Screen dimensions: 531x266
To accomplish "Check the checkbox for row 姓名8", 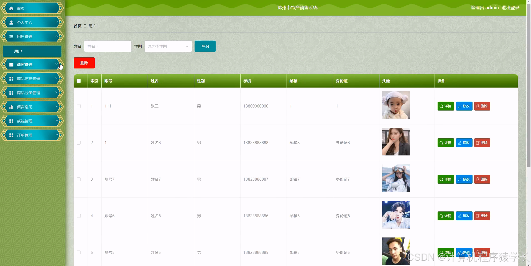I will [79, 143].
